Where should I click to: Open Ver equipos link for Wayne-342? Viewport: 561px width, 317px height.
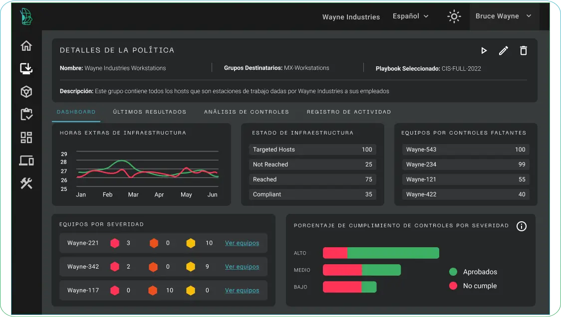point(242,267)
